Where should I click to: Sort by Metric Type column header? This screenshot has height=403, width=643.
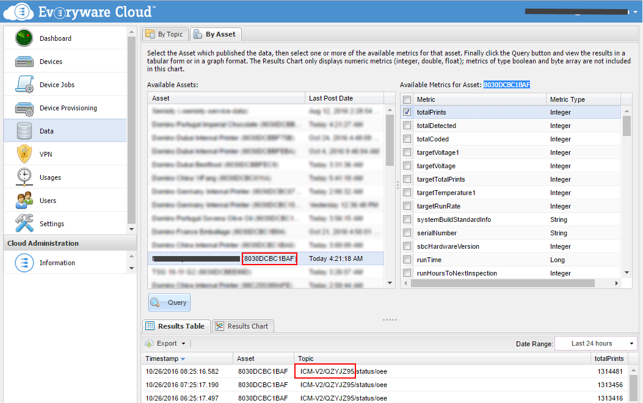point(583,99)
